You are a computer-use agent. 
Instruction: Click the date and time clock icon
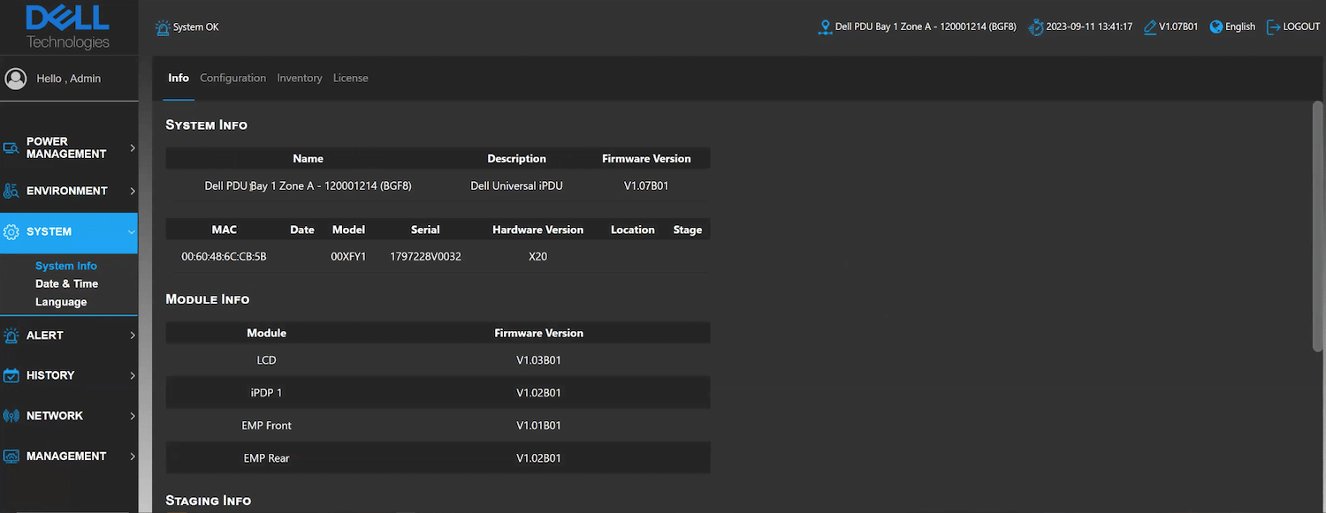pyautogui.click(x=1035, y=27)
